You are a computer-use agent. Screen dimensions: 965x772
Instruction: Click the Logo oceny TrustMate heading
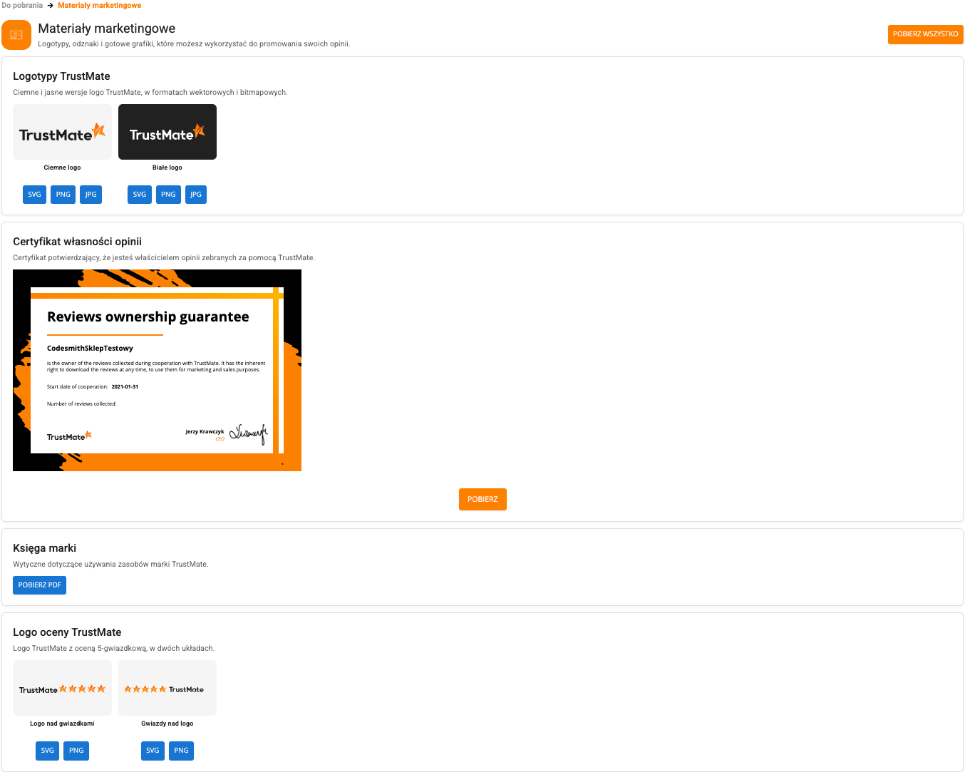click(67, 632)
